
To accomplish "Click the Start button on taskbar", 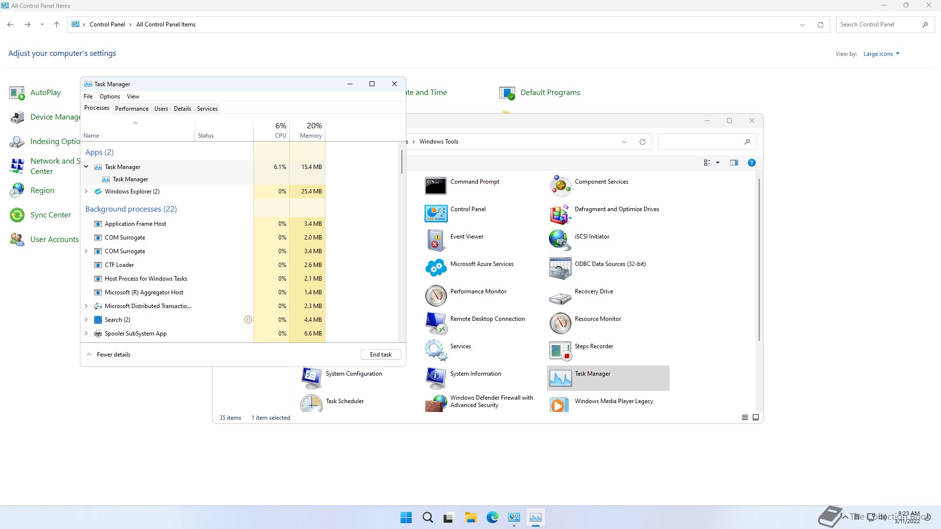I will [406, 517].
